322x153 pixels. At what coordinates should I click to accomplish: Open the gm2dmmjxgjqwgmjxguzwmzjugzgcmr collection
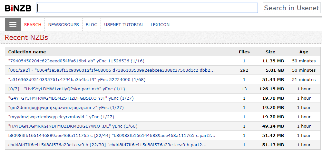(x=66, y=107)
